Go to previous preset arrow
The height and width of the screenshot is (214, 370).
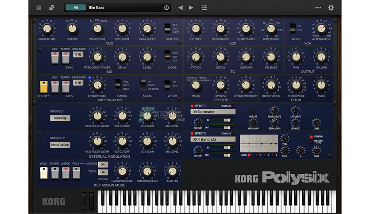pos(181,8)
